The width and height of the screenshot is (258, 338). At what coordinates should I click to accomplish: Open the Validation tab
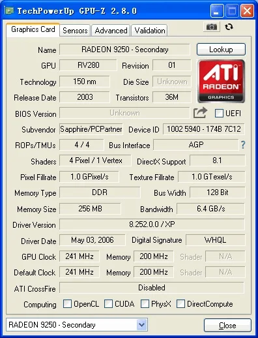pyautogui.click(x=150, y=31)
